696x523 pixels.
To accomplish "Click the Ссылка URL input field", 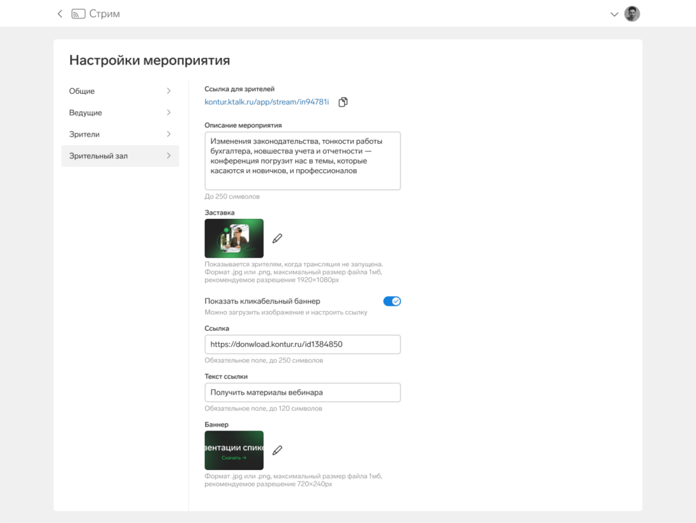I will [x=302, y=344].
